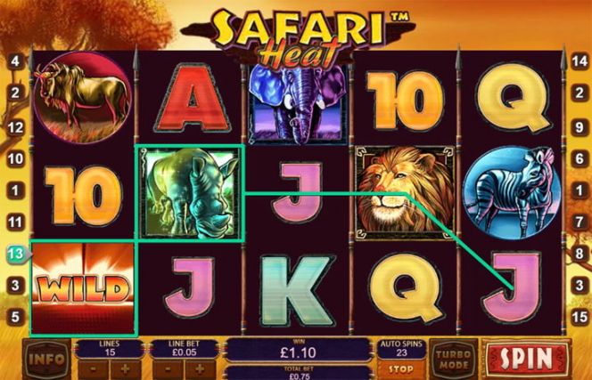Click the zebra symbol on reel five
Screen dimensions: 592x380
coord(511,192)
